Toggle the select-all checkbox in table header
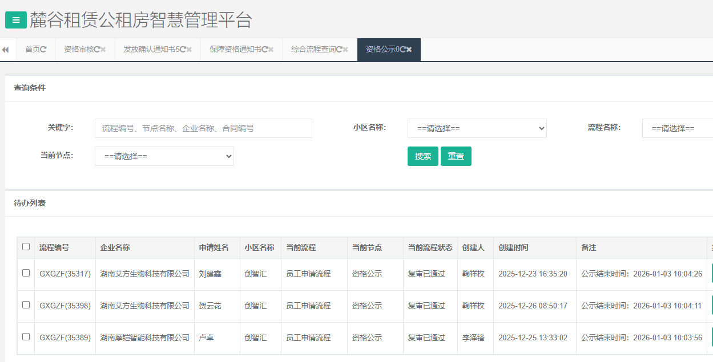Image resolution: width=713 pixels, height=362 pixels. [26, 247]
